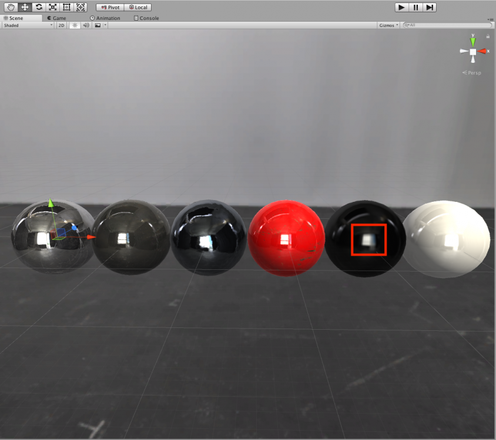This screenshot has height=440, width=496.
Task: Click the green Y axis cone
Action: [472, 42]
